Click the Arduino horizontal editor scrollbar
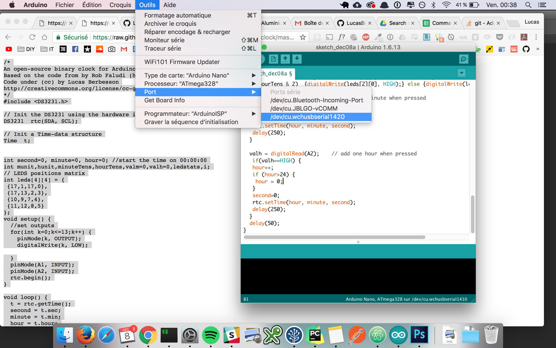This screenshot has height=348, width=556. coord(335,237)
